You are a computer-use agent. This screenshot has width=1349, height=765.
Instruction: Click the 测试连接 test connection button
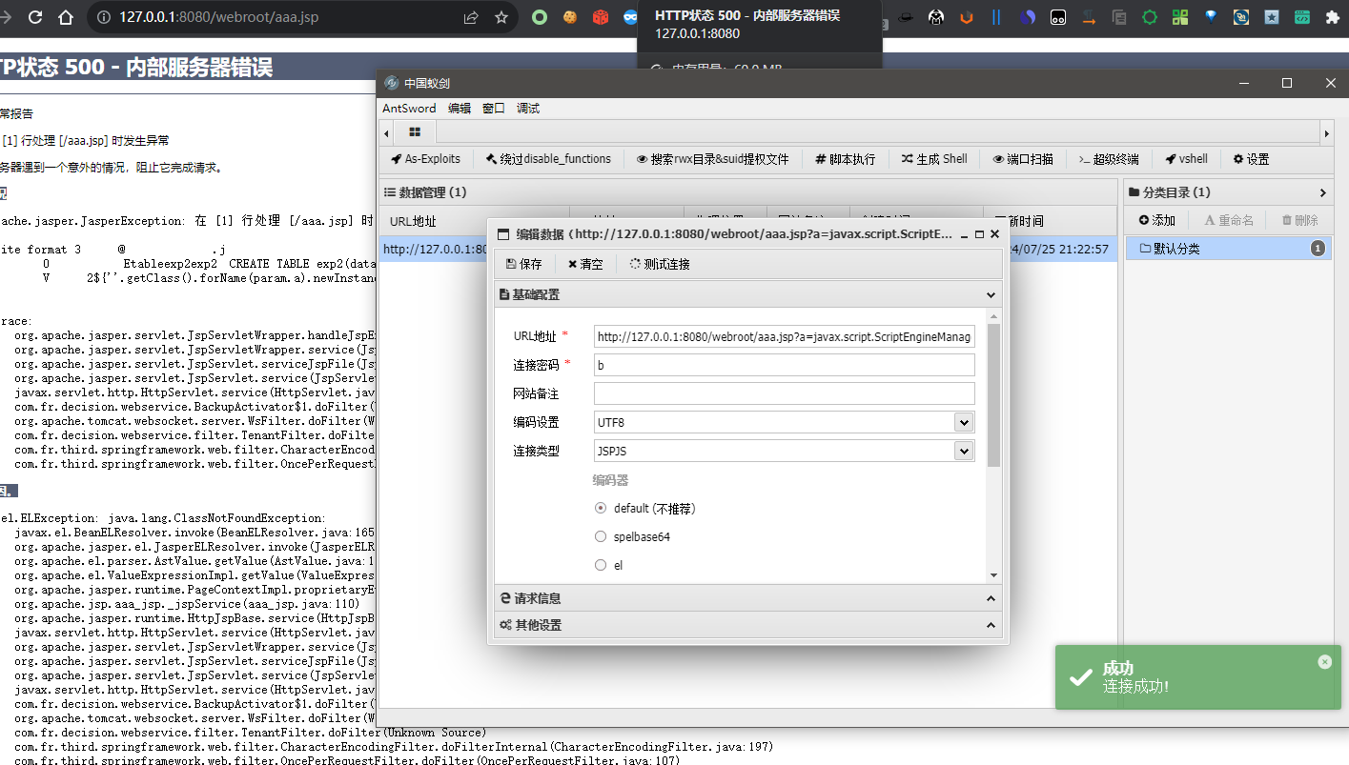[x=660, y=264]
